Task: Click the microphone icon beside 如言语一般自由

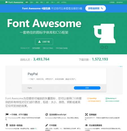Action: 7,125
